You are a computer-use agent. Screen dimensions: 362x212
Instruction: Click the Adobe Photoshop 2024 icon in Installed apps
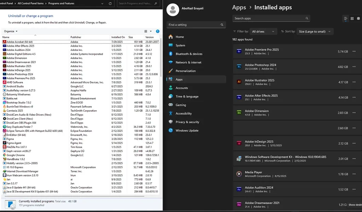coord(239,67)
